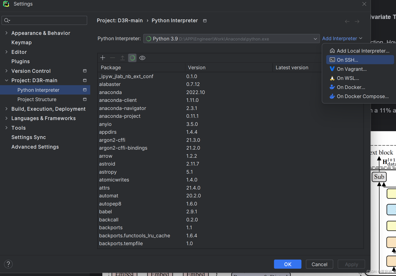Screen dimensions: 396x276
Task: Click the Cancel button
Action: (x=319, y=264)
